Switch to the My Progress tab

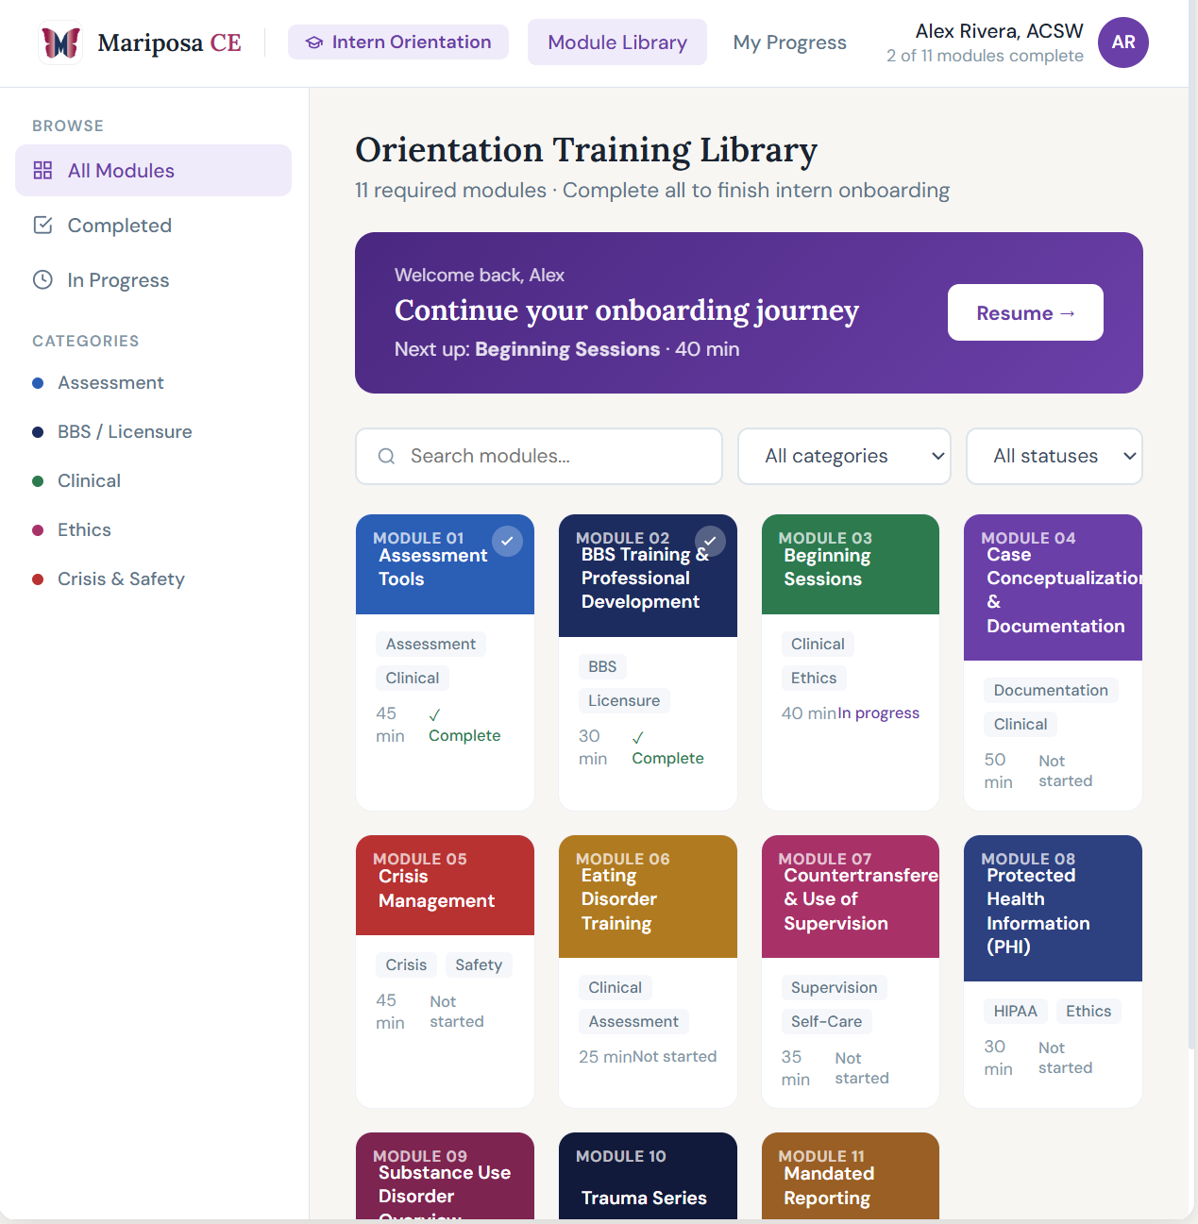coord(789,42)
